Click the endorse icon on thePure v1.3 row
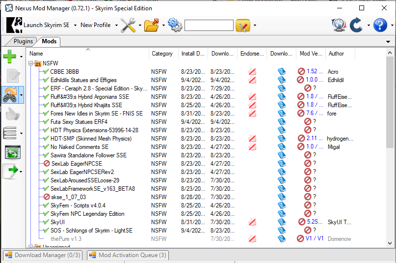396x263 pixels. coord(252,239)
